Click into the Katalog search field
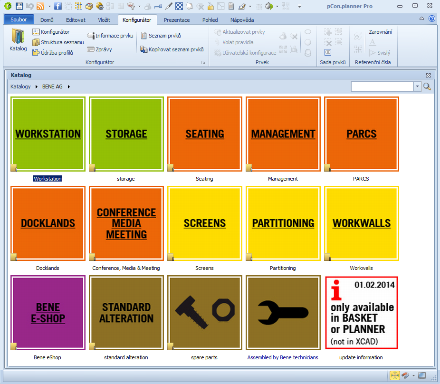 382,86
